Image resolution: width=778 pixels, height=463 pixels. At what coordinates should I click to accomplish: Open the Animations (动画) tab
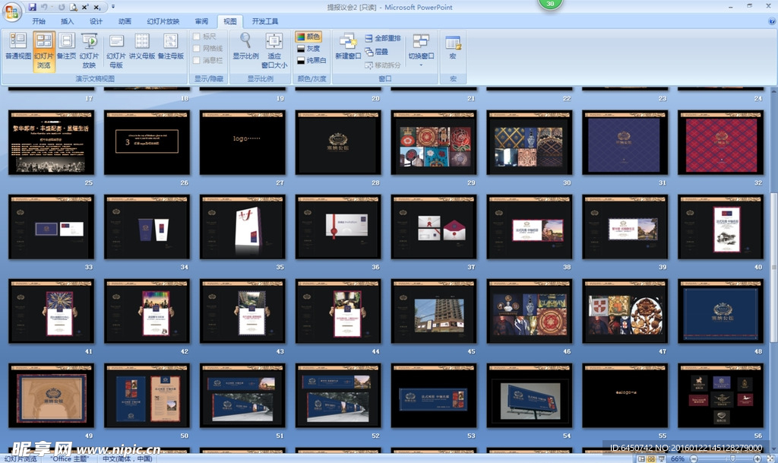coord(125,21)
